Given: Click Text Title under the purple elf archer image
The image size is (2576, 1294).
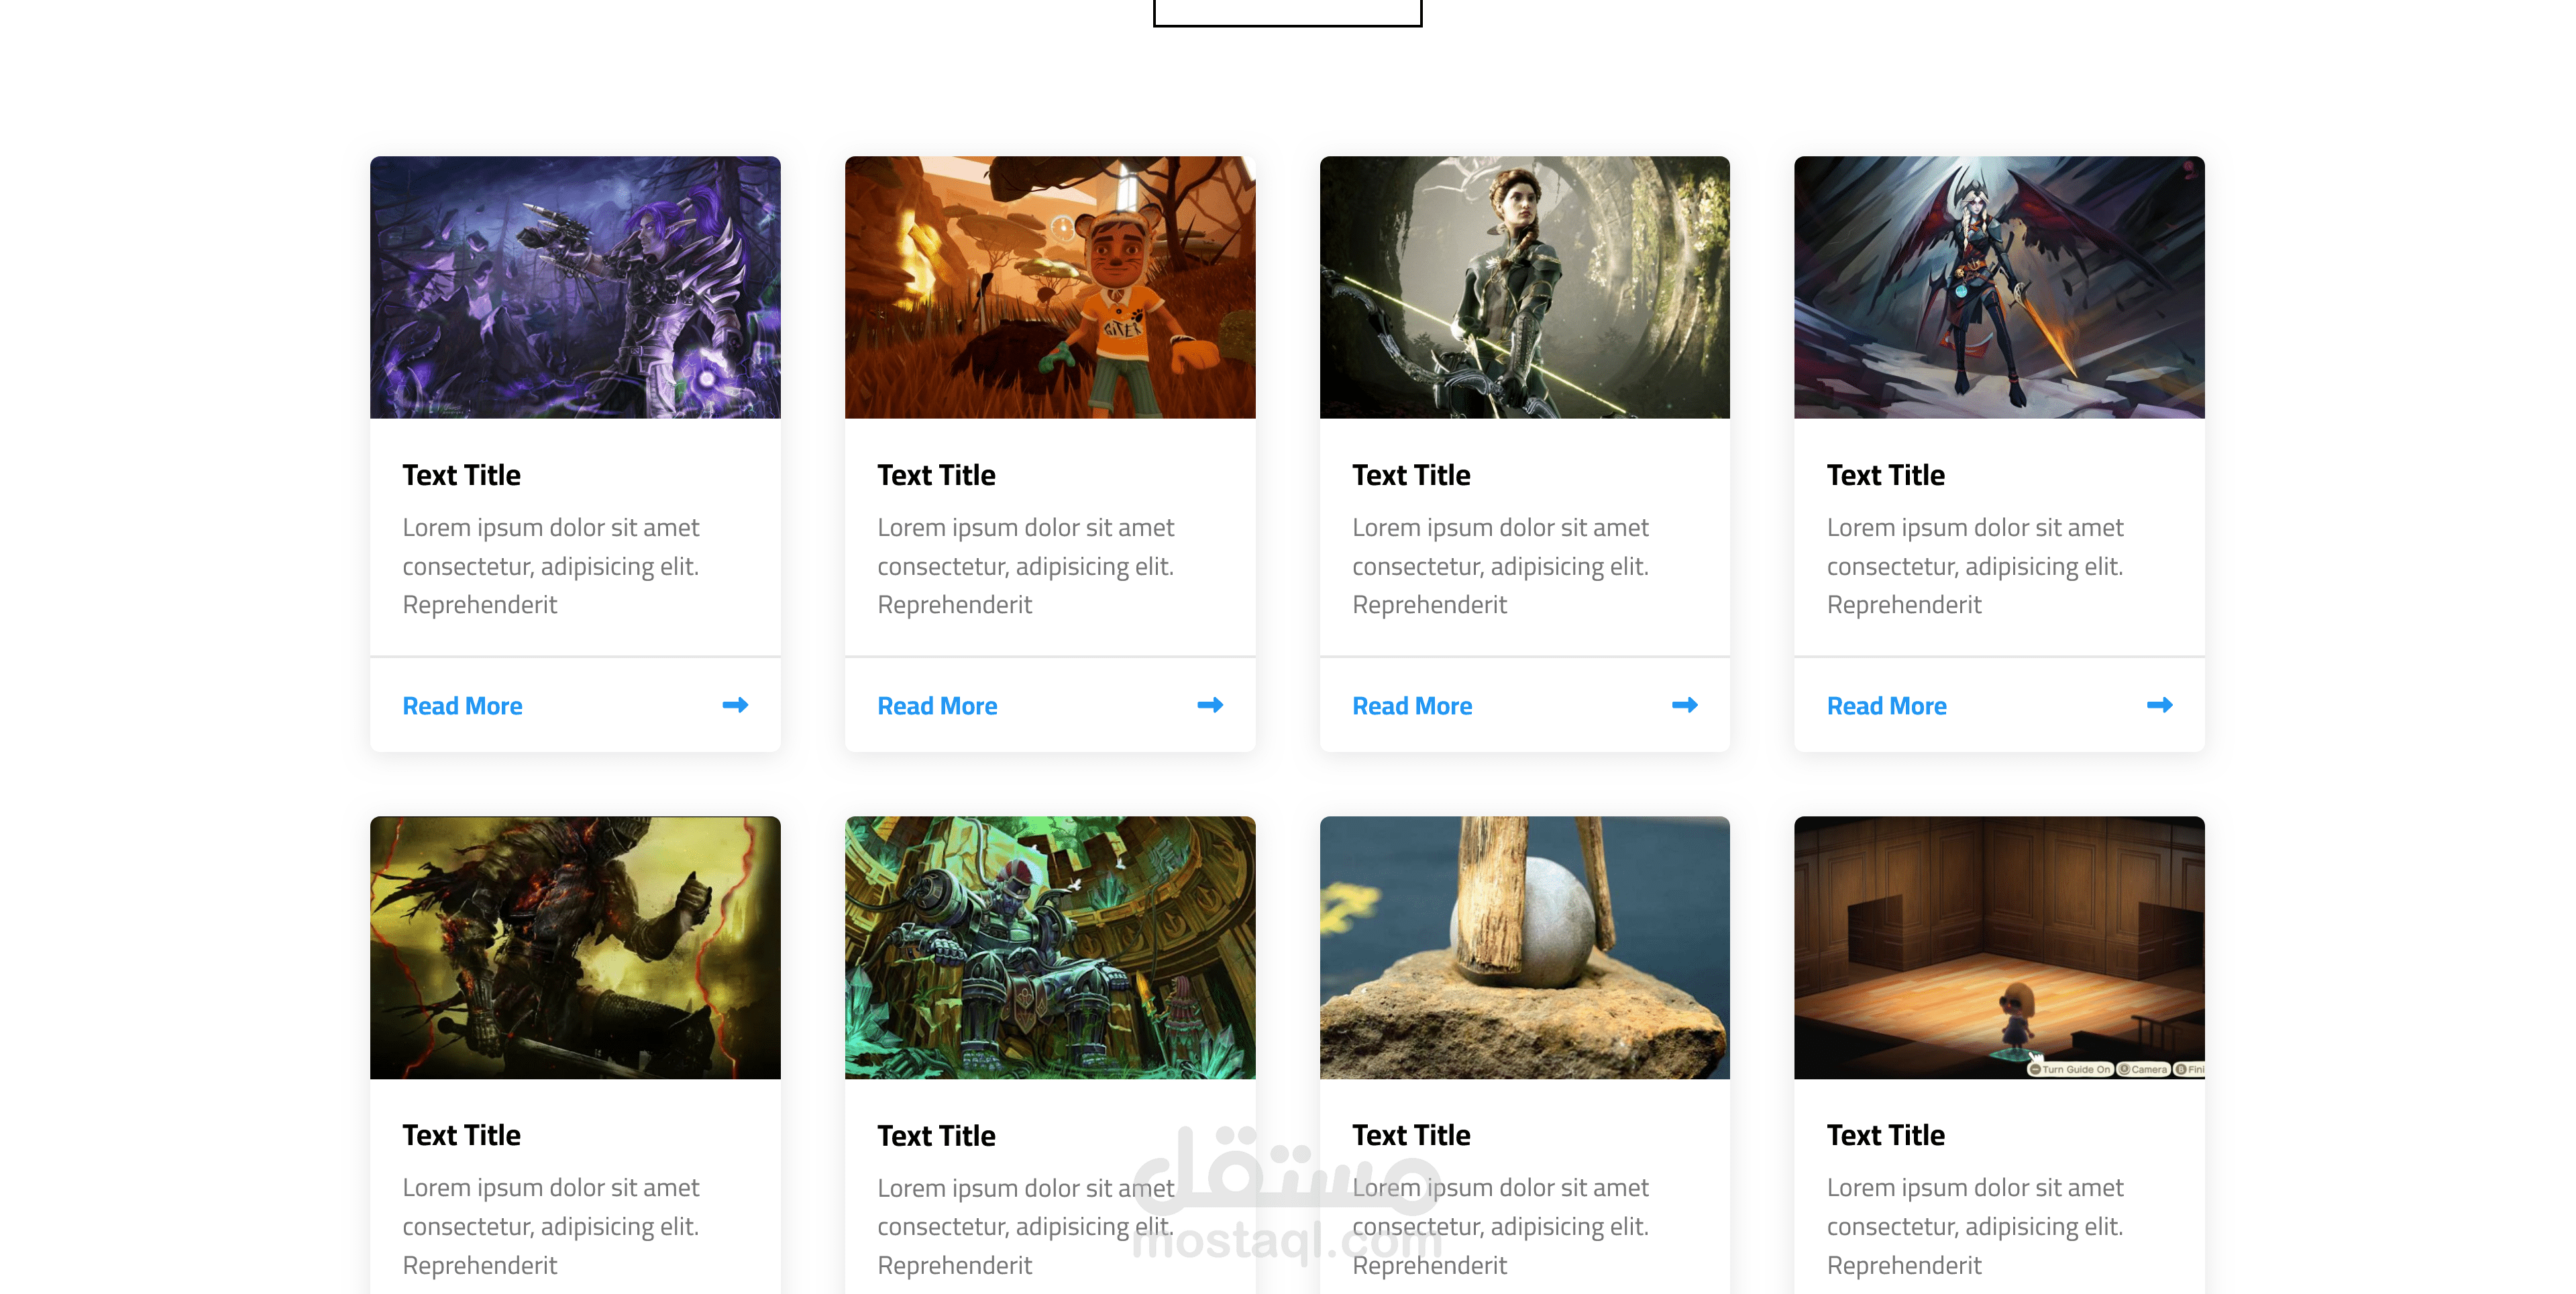Looking at the screenshot, I should [x=461, y=475].
